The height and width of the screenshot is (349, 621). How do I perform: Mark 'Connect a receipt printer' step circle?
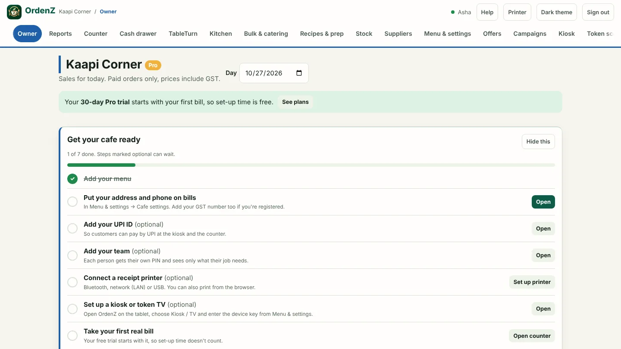tap(72, 282)
